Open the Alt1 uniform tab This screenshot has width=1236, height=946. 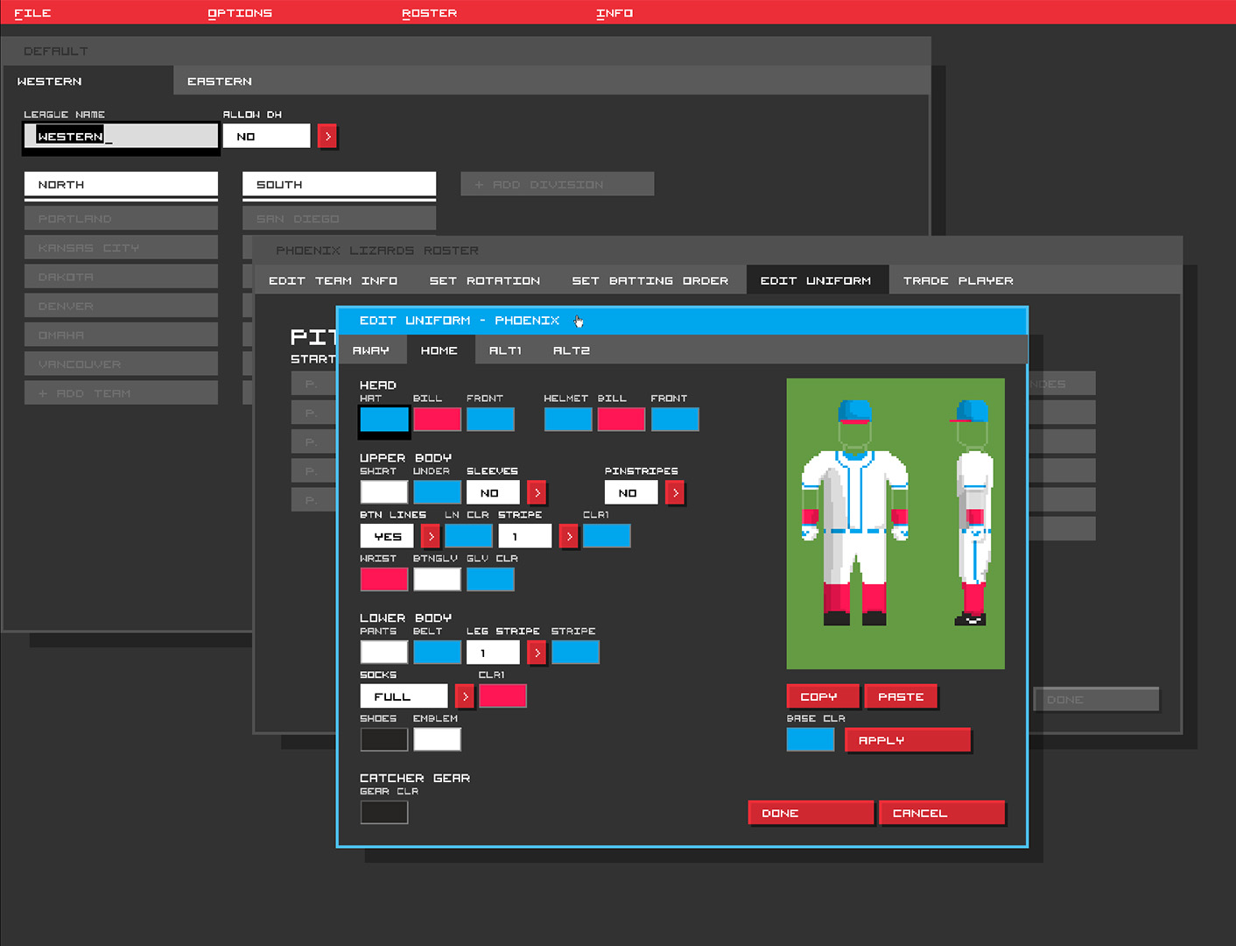(x=505, y=350)
